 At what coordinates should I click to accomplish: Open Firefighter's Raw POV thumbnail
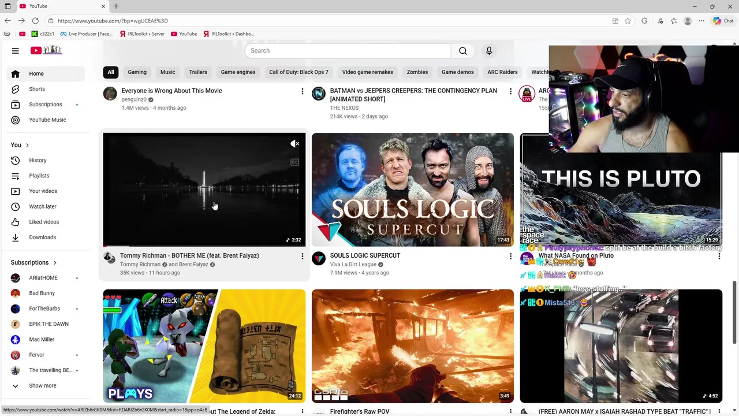coord(412,346)
